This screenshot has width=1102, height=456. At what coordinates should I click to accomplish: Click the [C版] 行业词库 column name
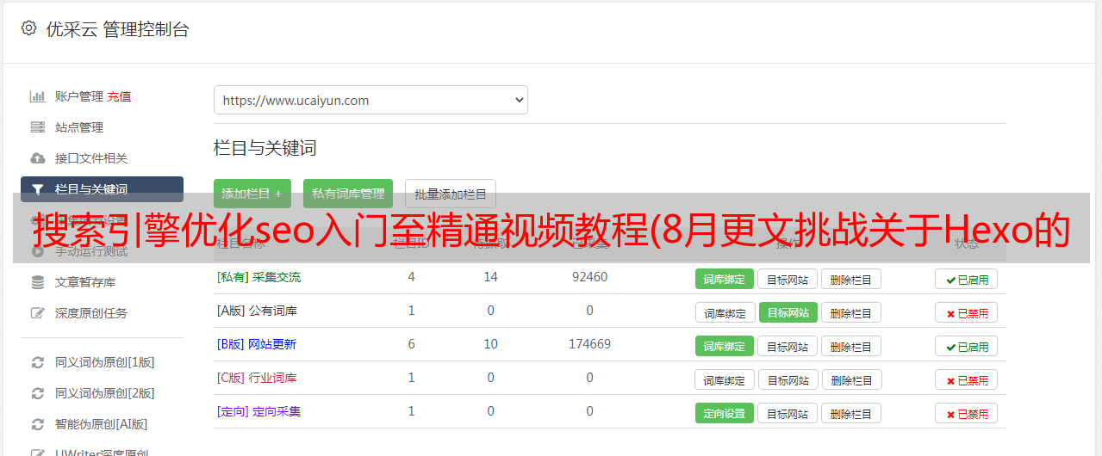(x=257, y=378)
